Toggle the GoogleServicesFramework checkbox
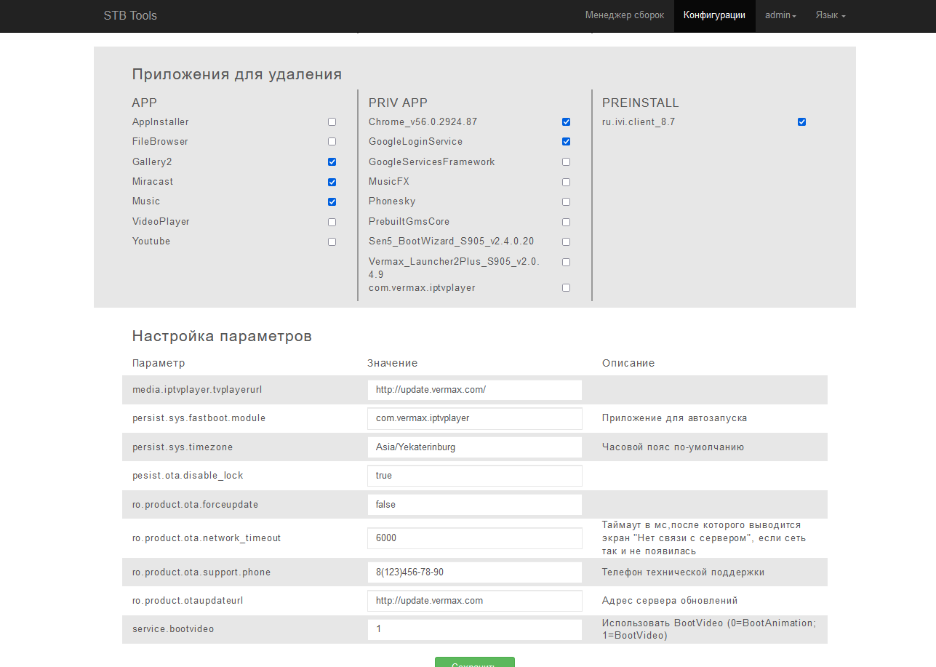936x667 pixels. point(566,162)
